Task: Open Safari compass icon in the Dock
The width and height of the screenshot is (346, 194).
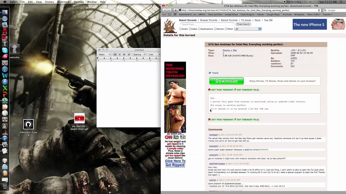Action: click(x=5, y=19)
